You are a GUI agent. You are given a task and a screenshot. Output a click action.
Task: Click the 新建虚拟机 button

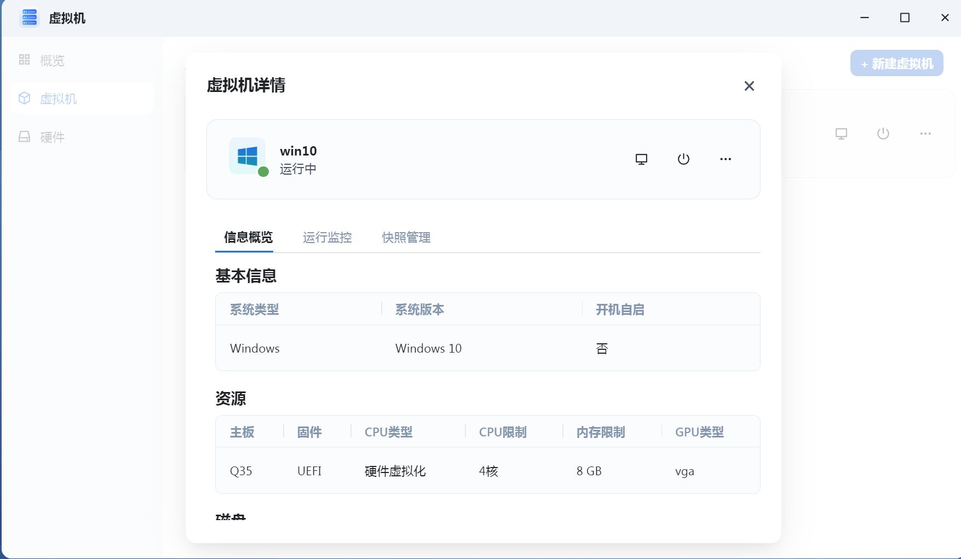pos(896,64)
